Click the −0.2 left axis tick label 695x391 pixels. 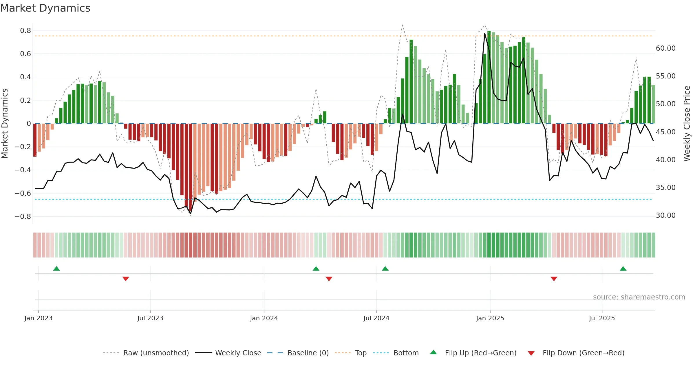(23, 147)
